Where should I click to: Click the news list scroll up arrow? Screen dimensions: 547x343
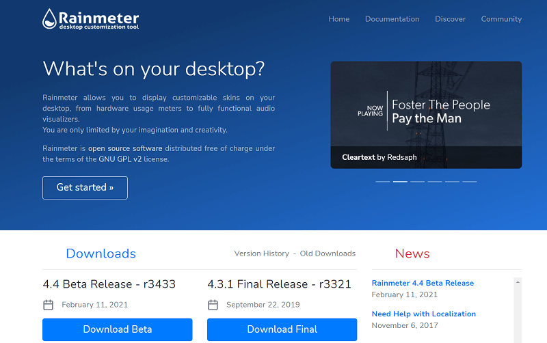pyautogui.click(x=518, y=282)
